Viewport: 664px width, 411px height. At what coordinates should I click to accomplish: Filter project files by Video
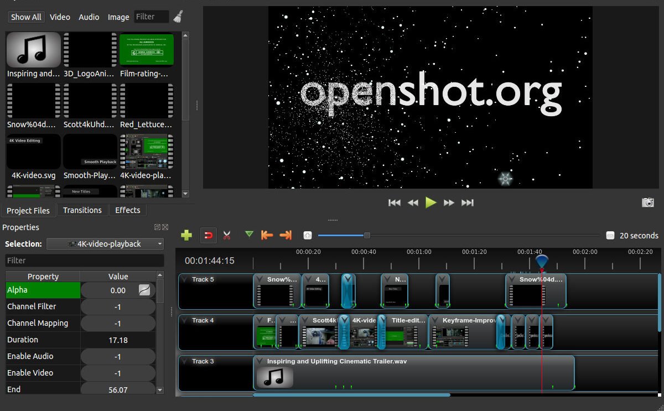[60, 17]
